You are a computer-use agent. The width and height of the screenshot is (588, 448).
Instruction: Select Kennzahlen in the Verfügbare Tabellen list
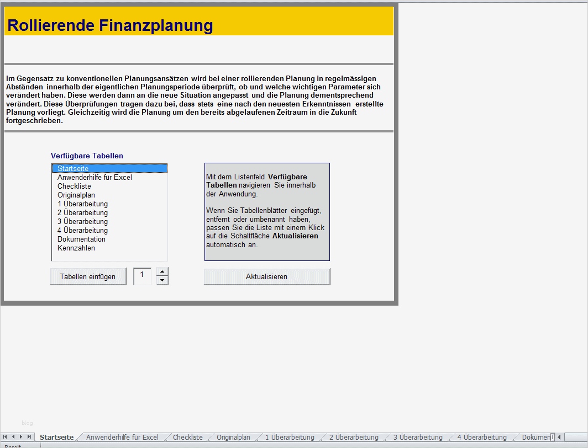click(x=75, y=248)
